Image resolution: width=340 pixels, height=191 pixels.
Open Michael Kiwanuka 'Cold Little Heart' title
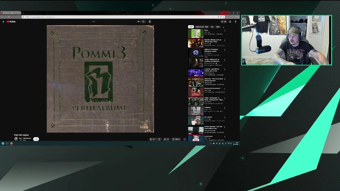[213, 128]
